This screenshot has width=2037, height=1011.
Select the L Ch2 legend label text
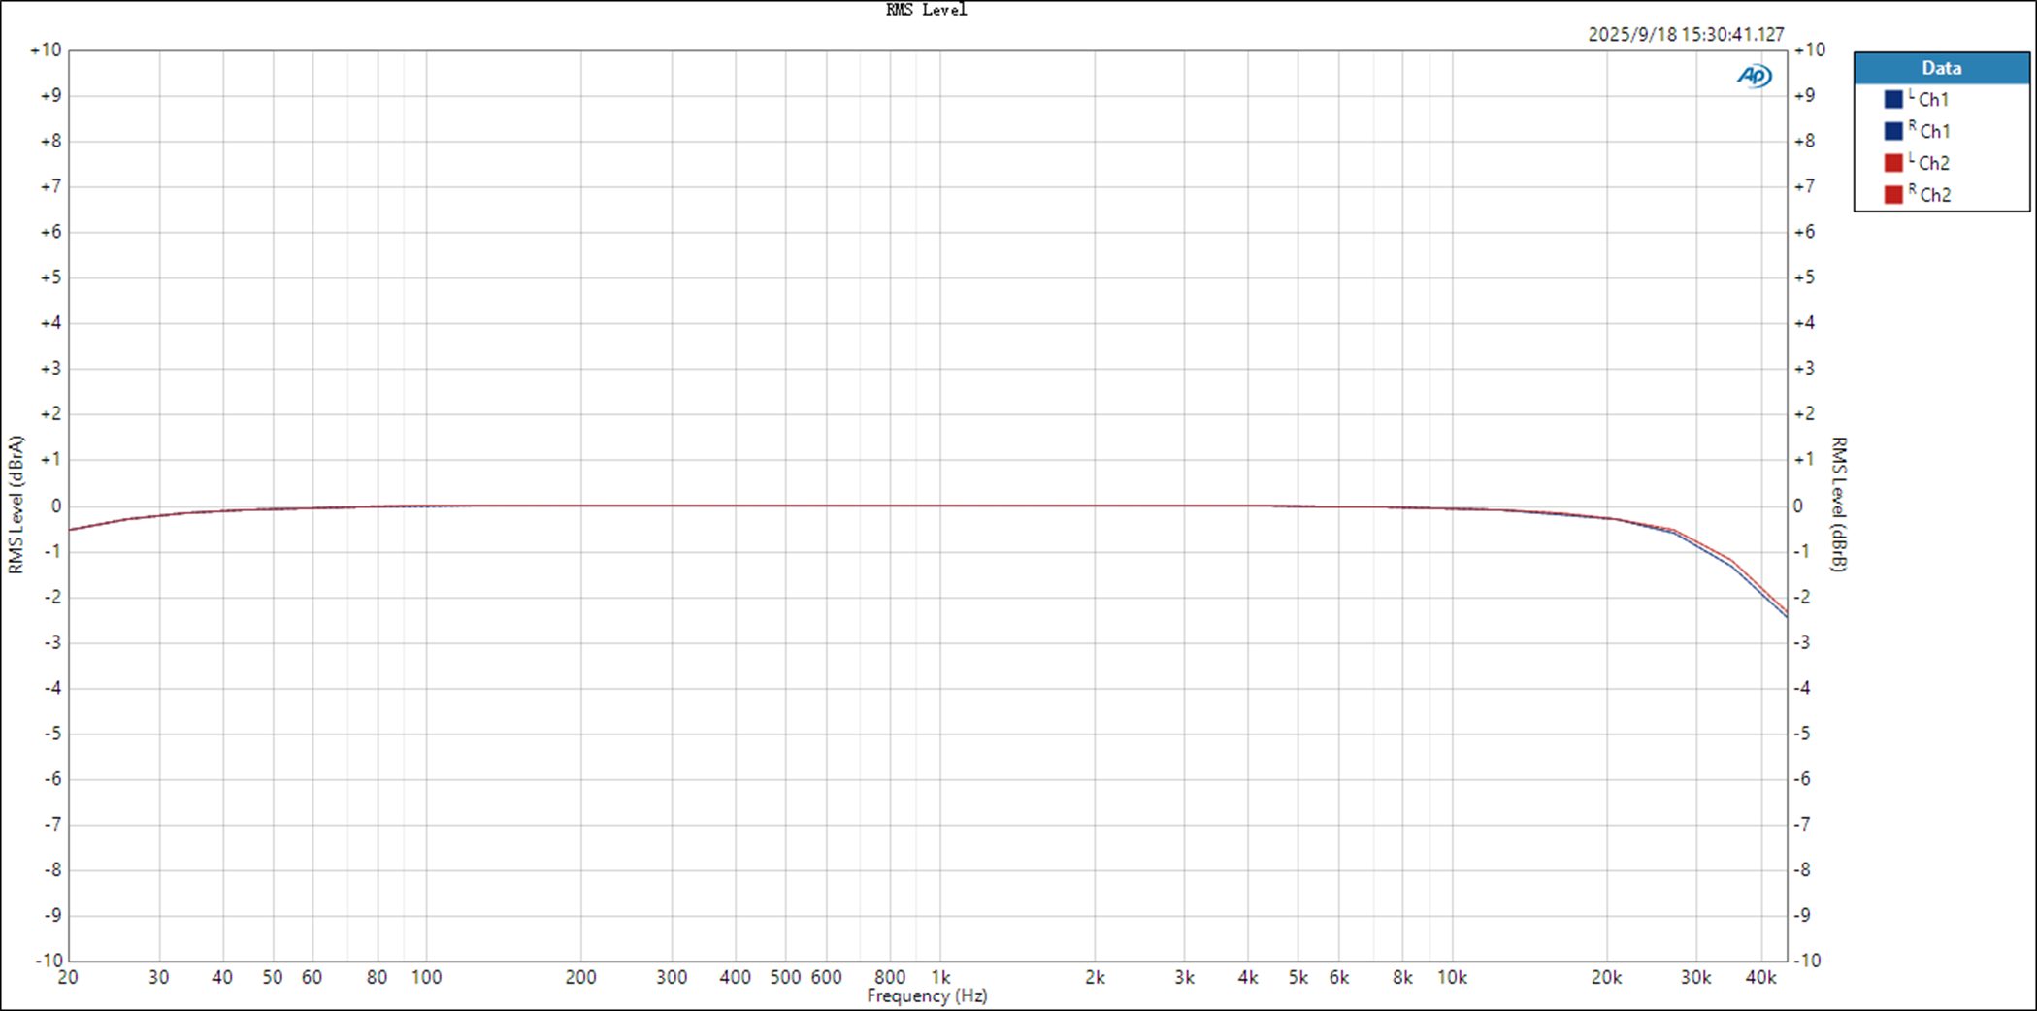(1928, 163)
